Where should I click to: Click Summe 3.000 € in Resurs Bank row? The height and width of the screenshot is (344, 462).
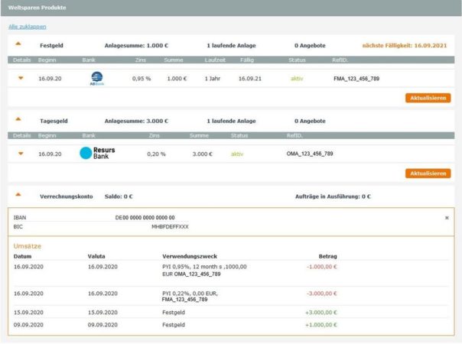click(202, 154)
